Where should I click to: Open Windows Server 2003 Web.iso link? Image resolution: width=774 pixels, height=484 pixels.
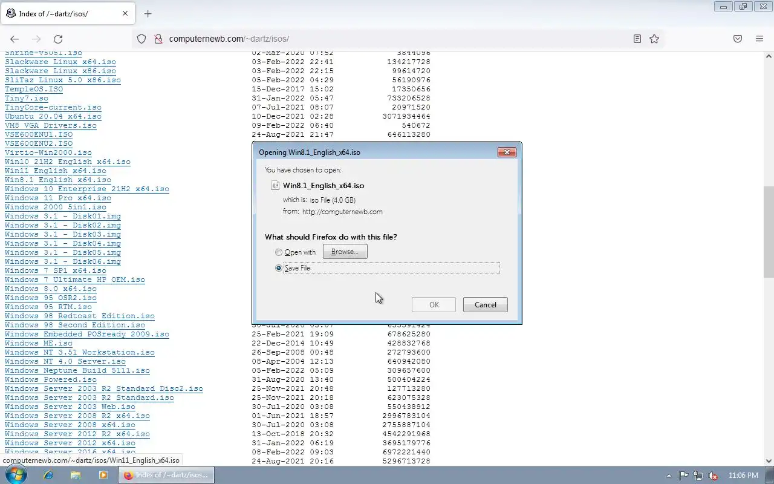tap(70, 407)
